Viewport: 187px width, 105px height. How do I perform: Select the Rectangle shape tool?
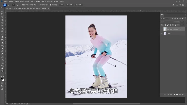2,65
